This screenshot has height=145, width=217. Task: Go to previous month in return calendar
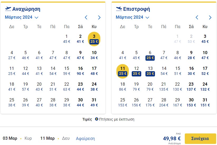tap(197, 18)
